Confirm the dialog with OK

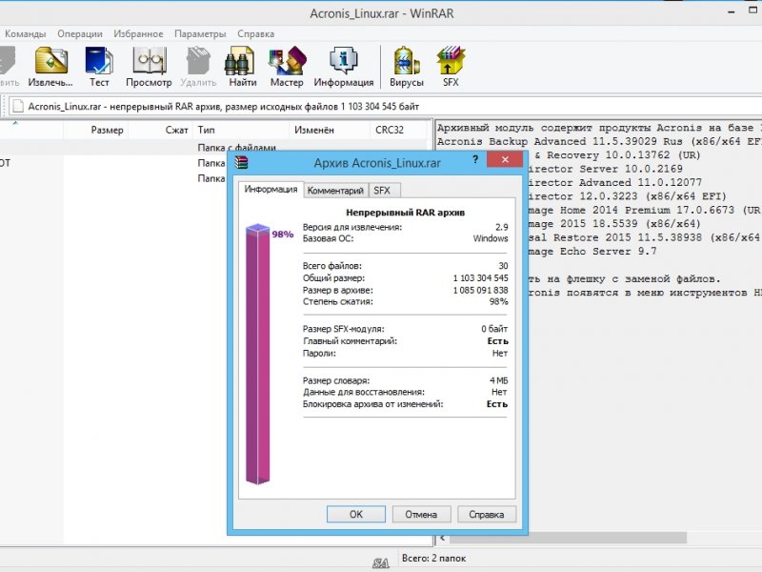tap(355, 514)
